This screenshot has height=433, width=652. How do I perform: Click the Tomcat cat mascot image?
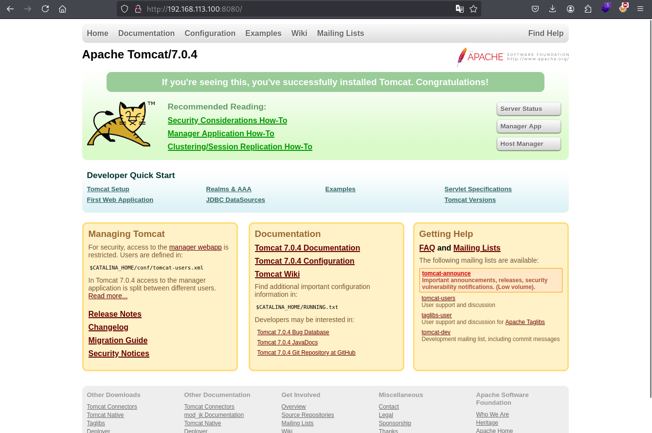point(121,124)
